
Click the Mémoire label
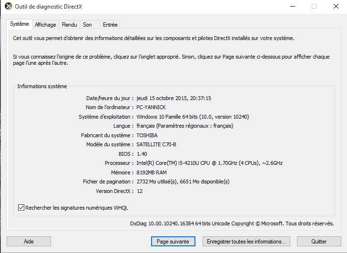(122, 172)
